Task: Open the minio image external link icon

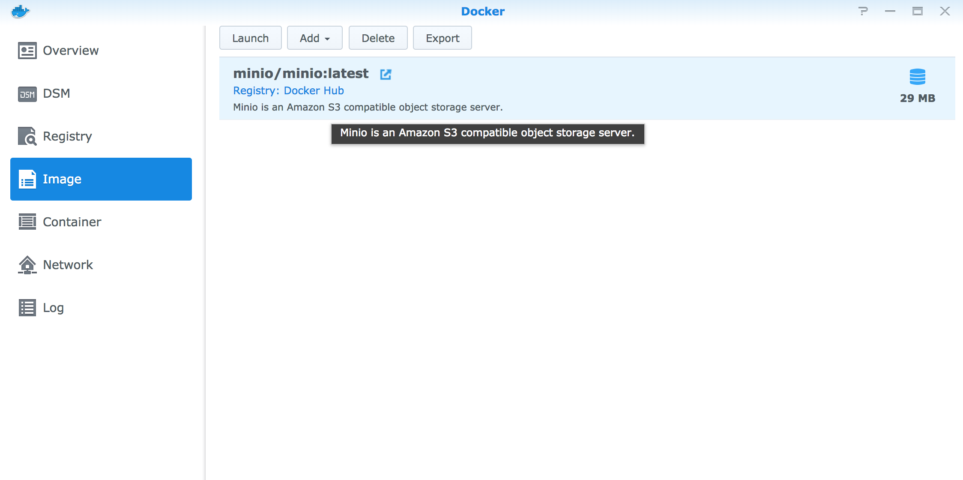Action: point(386,74)
